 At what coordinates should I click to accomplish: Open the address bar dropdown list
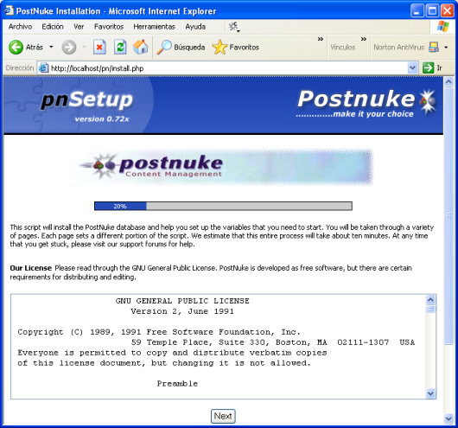coord(412,68)
